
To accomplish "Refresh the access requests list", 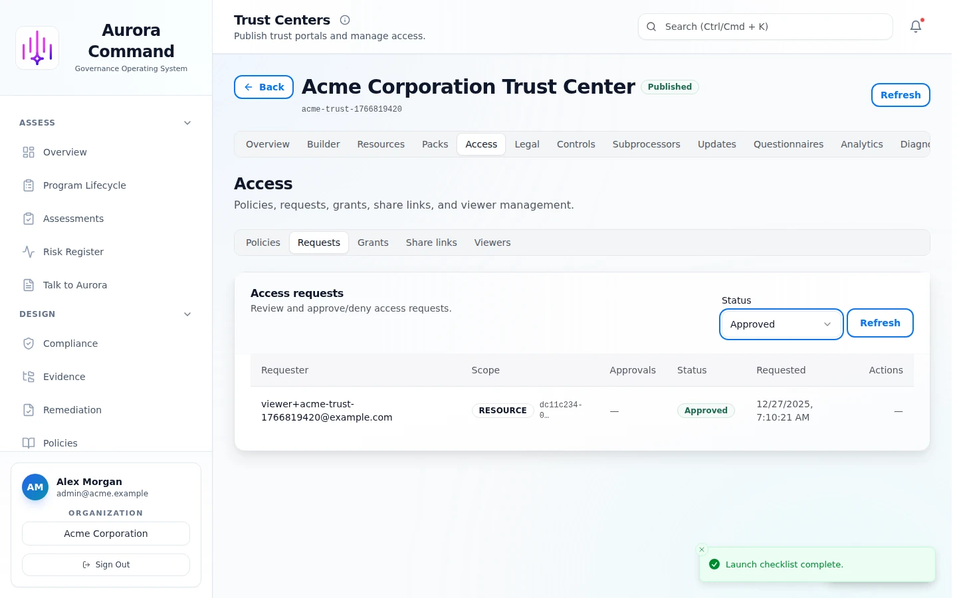I will [879, 323].
